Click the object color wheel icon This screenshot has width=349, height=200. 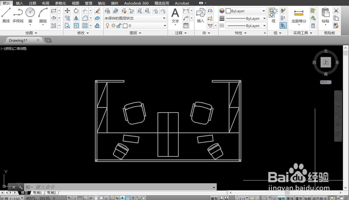click(222, 11)
